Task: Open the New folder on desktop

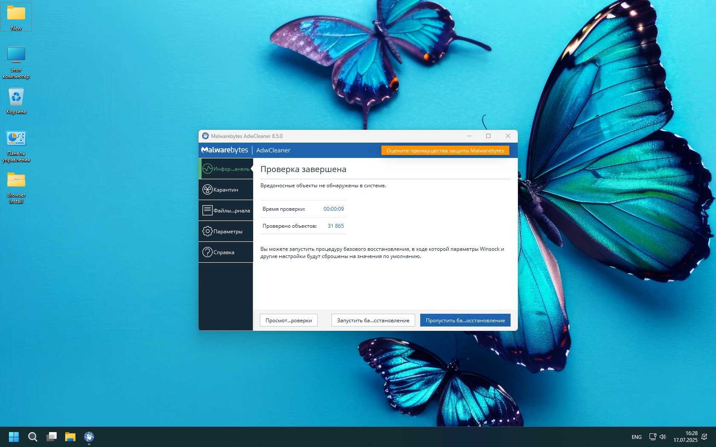Action: (x=16, y=17)
